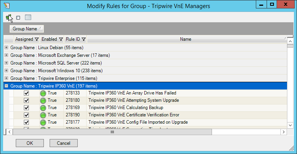The image size is (297, 154).
Task: Click the vertical scrollbar up arrow
Action: click(x=290, y=41)
